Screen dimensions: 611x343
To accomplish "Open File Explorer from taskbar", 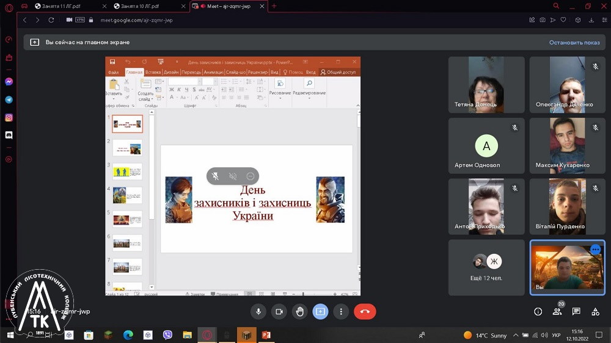I will point(188,335).
